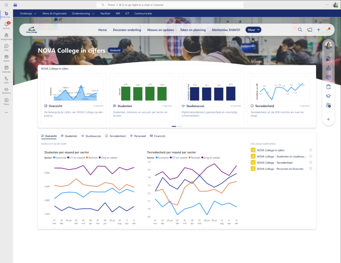The image size is (341, 263).
Task: Open Teams section in the sidebar
Action: tap(6, 58)
